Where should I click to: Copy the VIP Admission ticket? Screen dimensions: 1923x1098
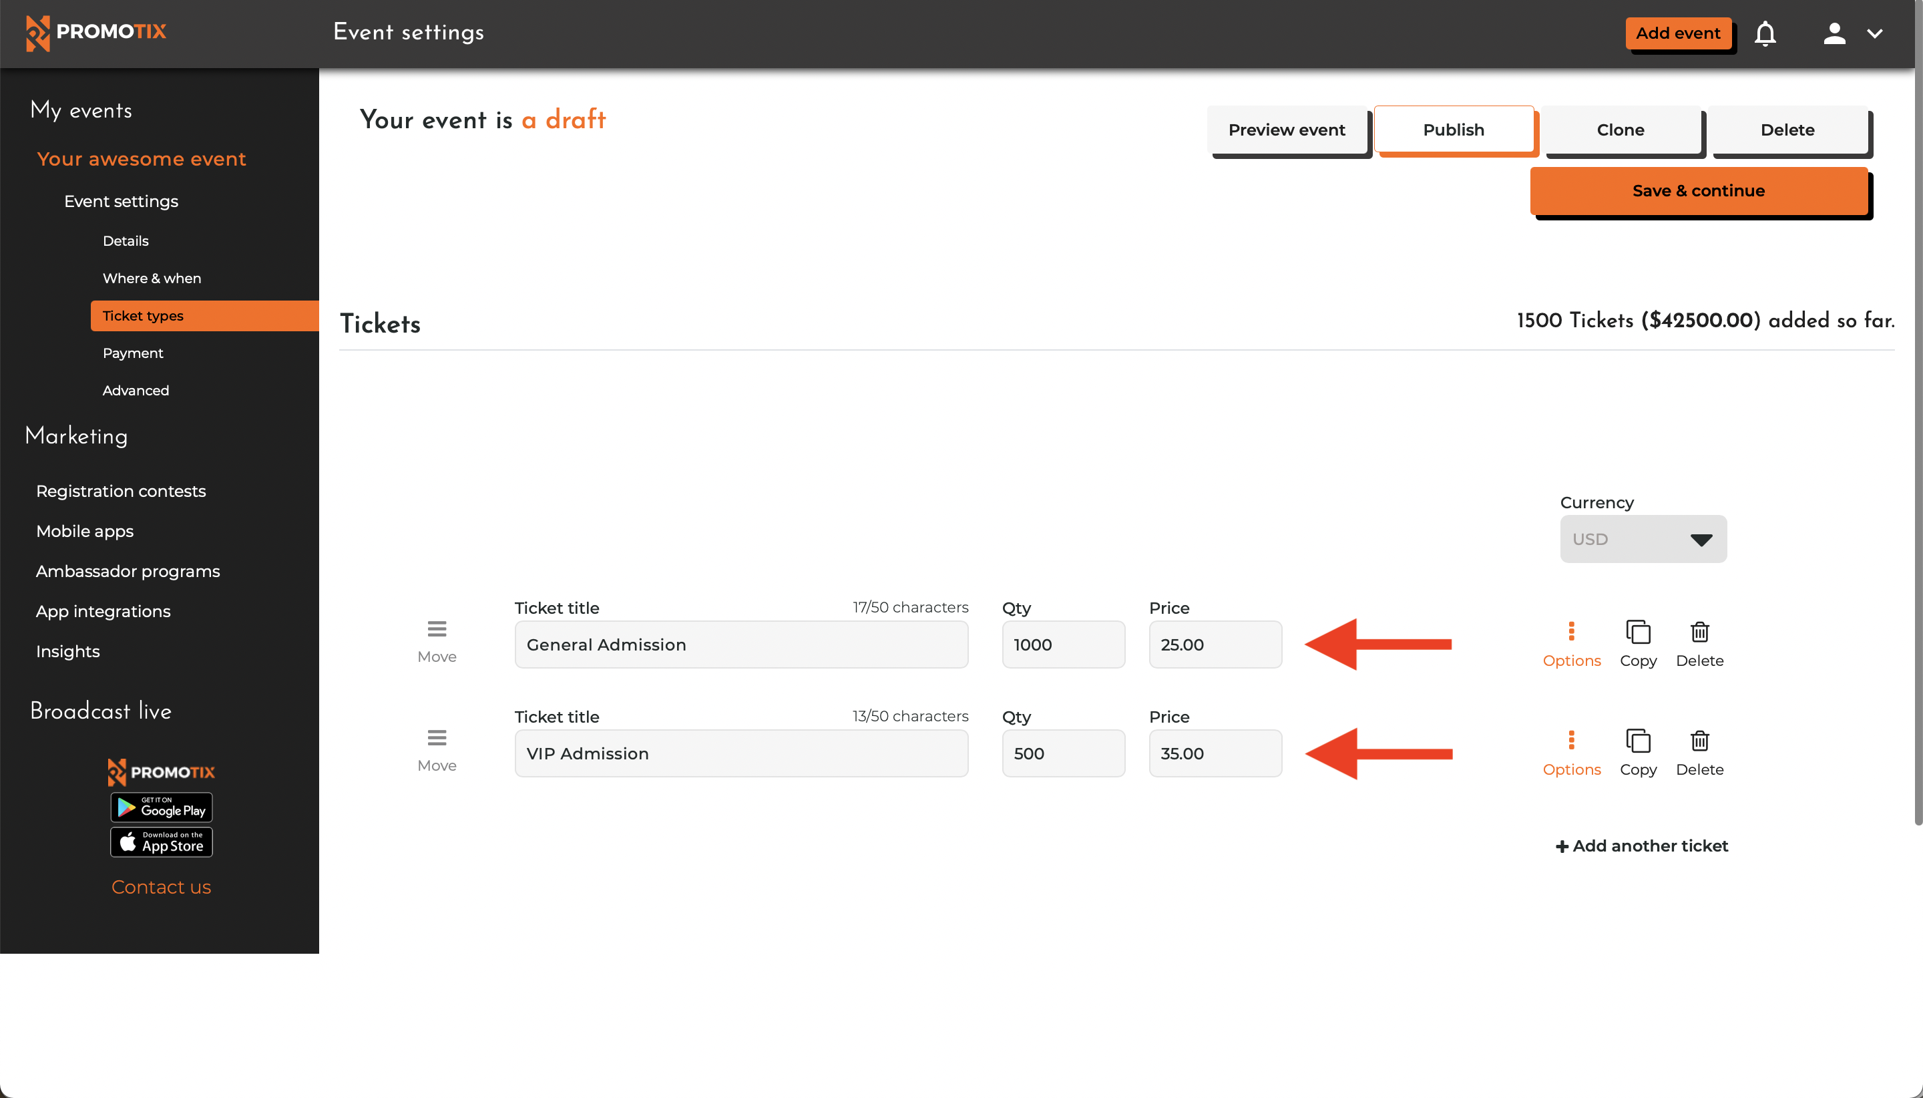click(1637, 751)
